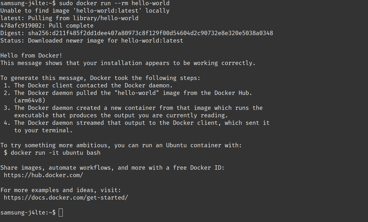Click the "samsung-j4lte:~$" prompt on the last line
The height and width of the screenshot is (222, 368).
(x=28, y=213)
